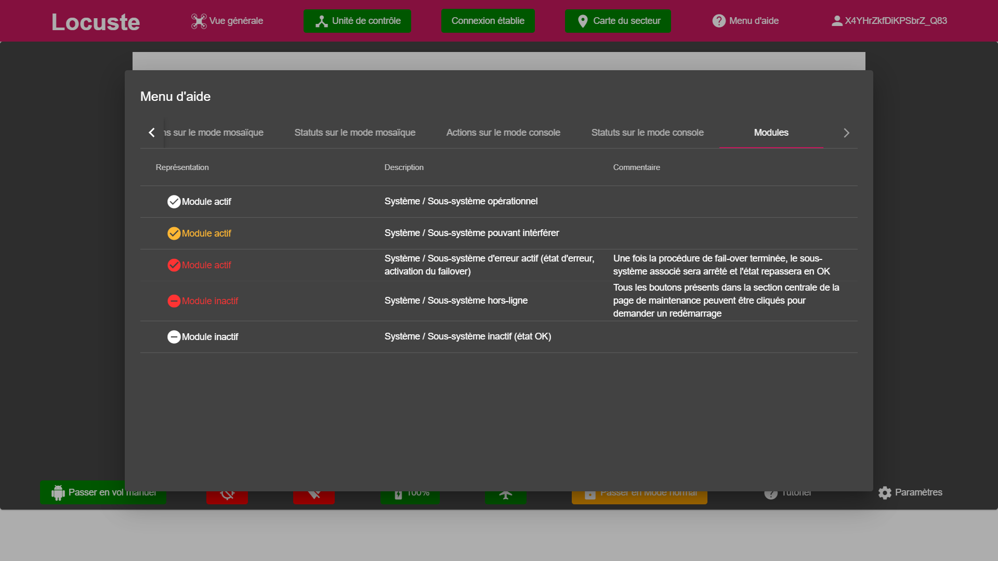Click the fail-over procedure comment text
This screenshot has width=998, height=561.
coord(721,265)
